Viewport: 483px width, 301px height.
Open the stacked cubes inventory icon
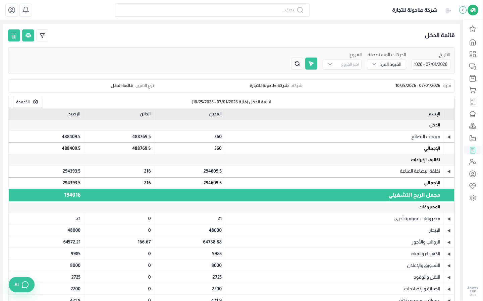click(x=473, y=126)
